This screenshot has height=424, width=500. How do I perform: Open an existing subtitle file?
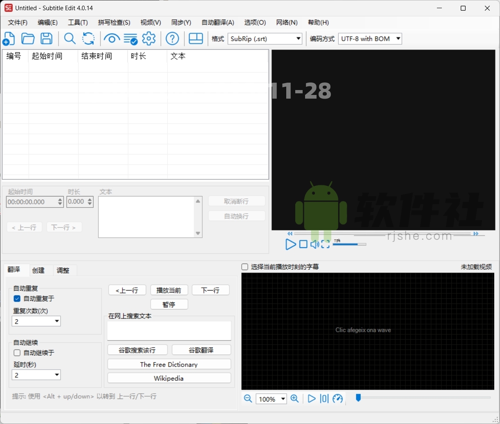click(x=27, y=38)
